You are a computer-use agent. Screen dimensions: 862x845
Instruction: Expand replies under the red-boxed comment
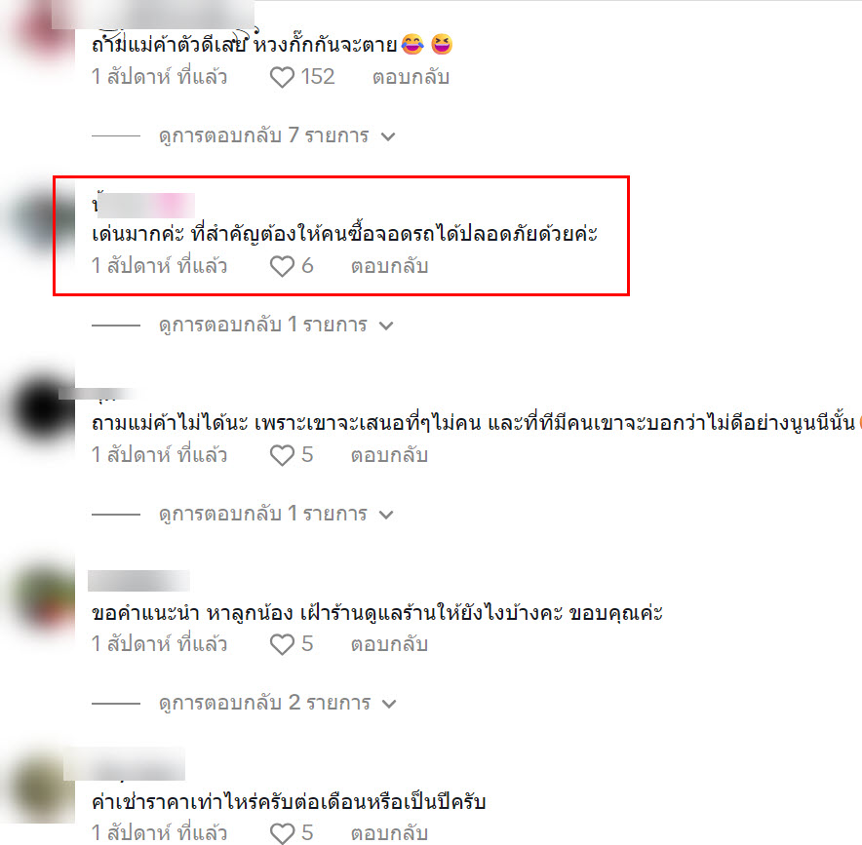pos(276,325)
